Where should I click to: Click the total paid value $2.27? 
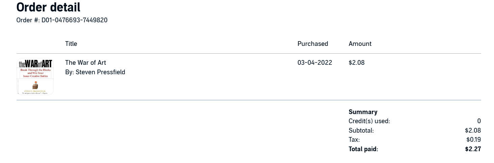coord(473,149)
